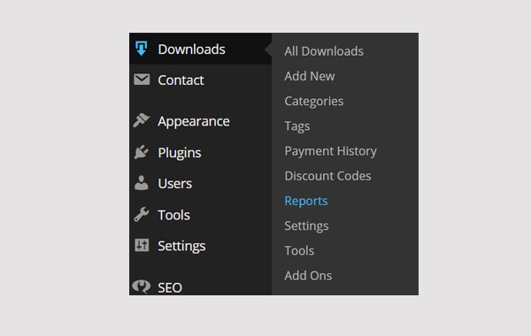This screenshot has height=336, width=531.
Task: Click the SEO icon
Action: [142, 286]
